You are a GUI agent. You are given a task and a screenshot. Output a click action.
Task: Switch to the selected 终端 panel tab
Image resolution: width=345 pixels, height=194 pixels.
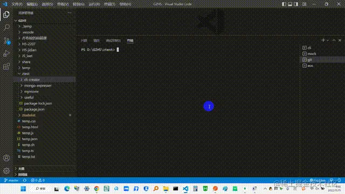click(130, 40)
